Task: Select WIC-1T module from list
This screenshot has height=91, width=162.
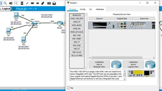Action: pos(77,42)
